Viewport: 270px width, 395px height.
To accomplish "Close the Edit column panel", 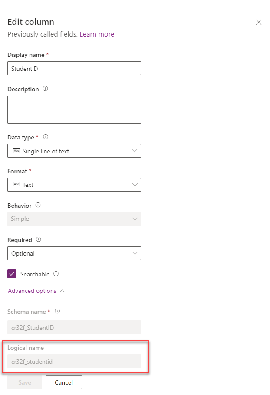I will point(259,22).
